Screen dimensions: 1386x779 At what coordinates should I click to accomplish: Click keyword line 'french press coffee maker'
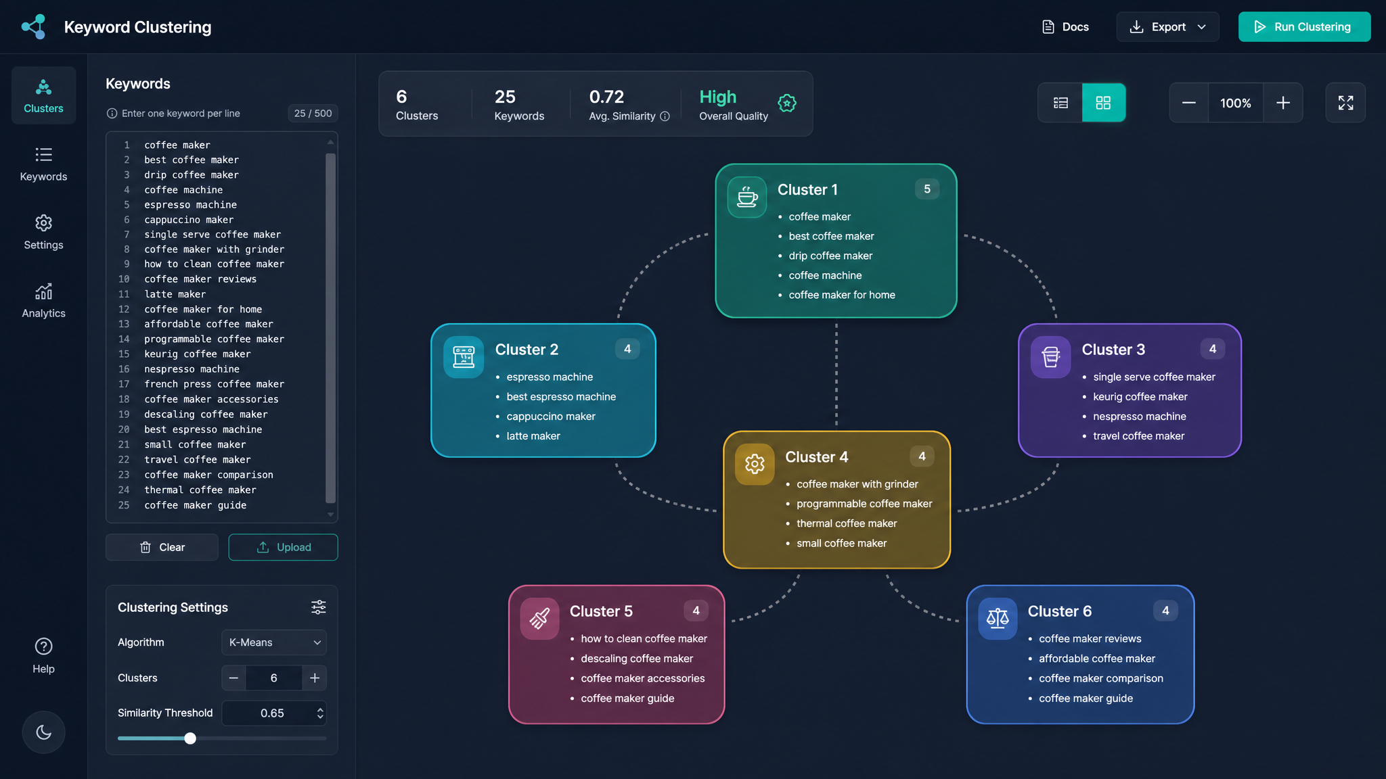coord(214,384)
